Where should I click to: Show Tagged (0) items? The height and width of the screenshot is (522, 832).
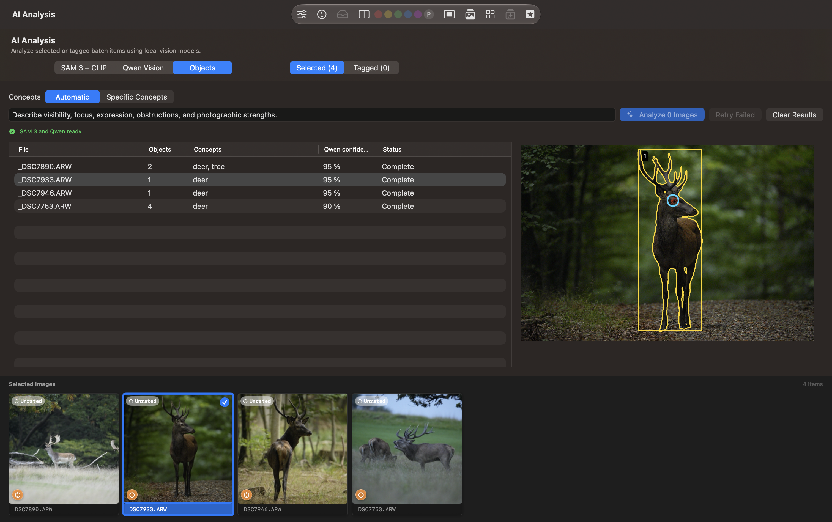(372, 68)
